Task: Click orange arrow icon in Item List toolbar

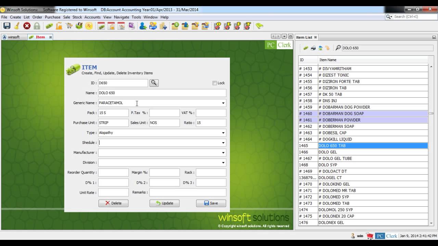Action: (x=327, y=48)
